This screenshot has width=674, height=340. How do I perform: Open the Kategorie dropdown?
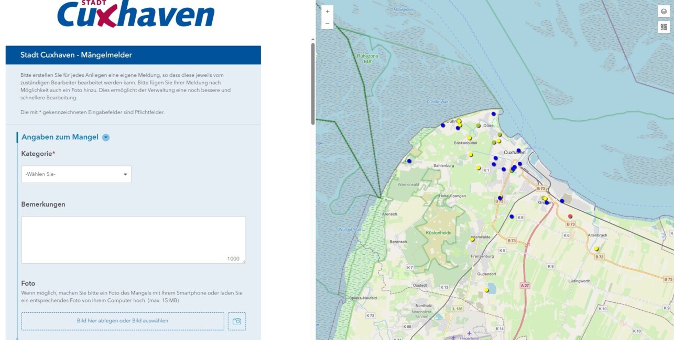tap(77, 174)
